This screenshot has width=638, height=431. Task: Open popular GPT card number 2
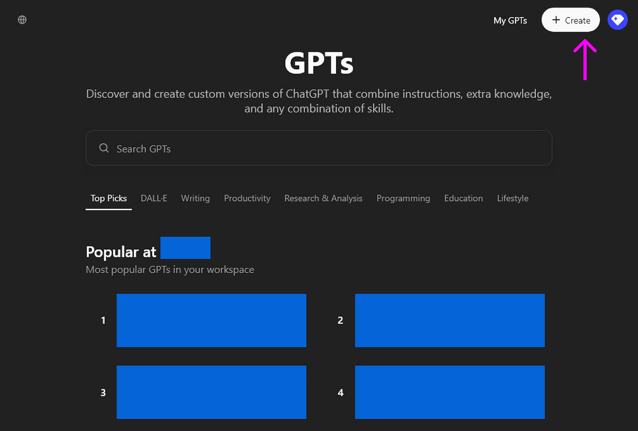[x=450, y=321]
